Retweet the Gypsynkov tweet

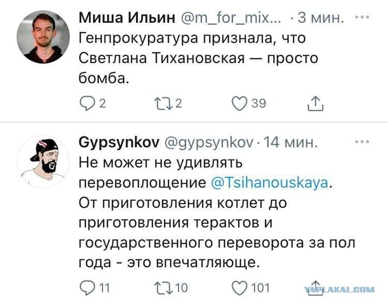pos(161,287)
